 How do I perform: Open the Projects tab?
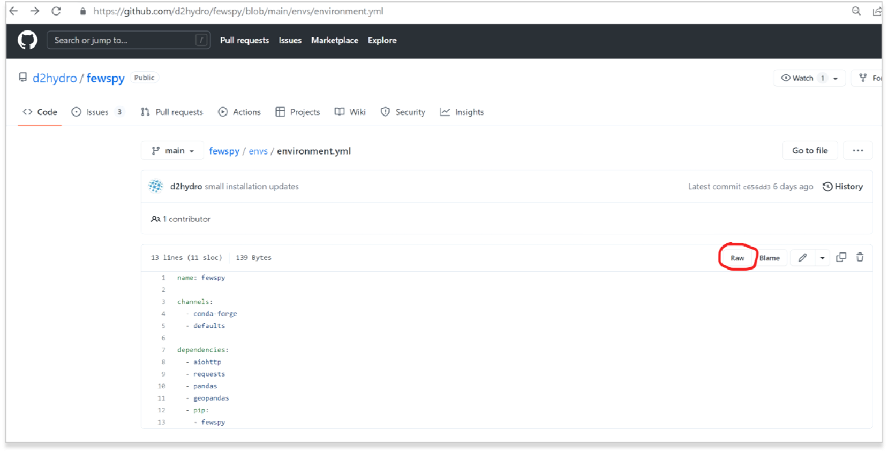[298, 112]
